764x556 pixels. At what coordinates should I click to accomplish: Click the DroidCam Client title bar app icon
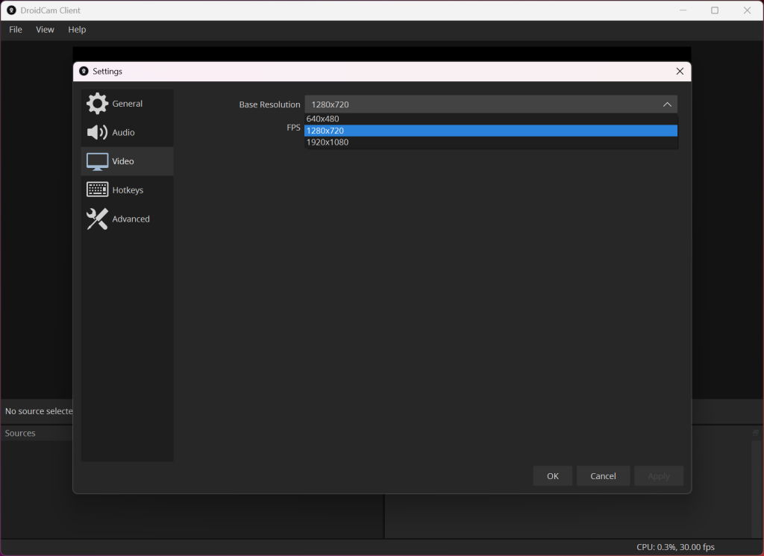click(x=11, y=10)
